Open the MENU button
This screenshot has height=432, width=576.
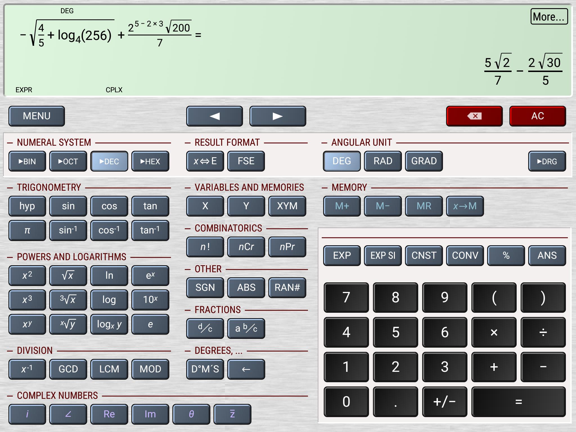point(37,116)
